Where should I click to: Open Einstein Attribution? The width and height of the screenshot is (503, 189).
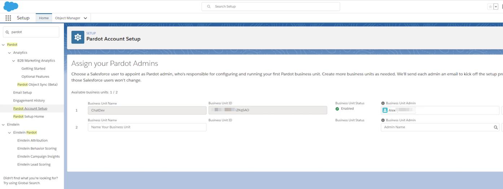(32, 140)
